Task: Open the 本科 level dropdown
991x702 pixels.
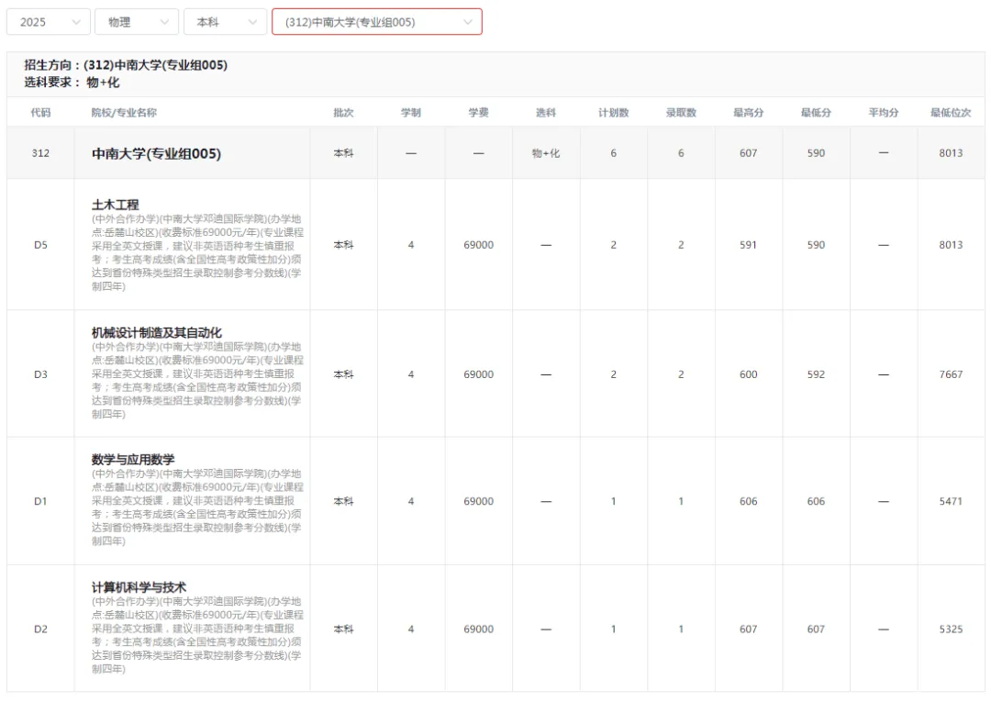Action: coord(225,22)
